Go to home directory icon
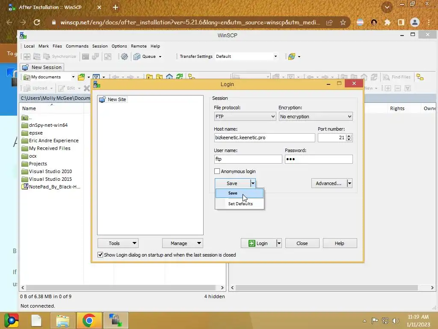This screenshot has width=438, height=329. [169, 77]
